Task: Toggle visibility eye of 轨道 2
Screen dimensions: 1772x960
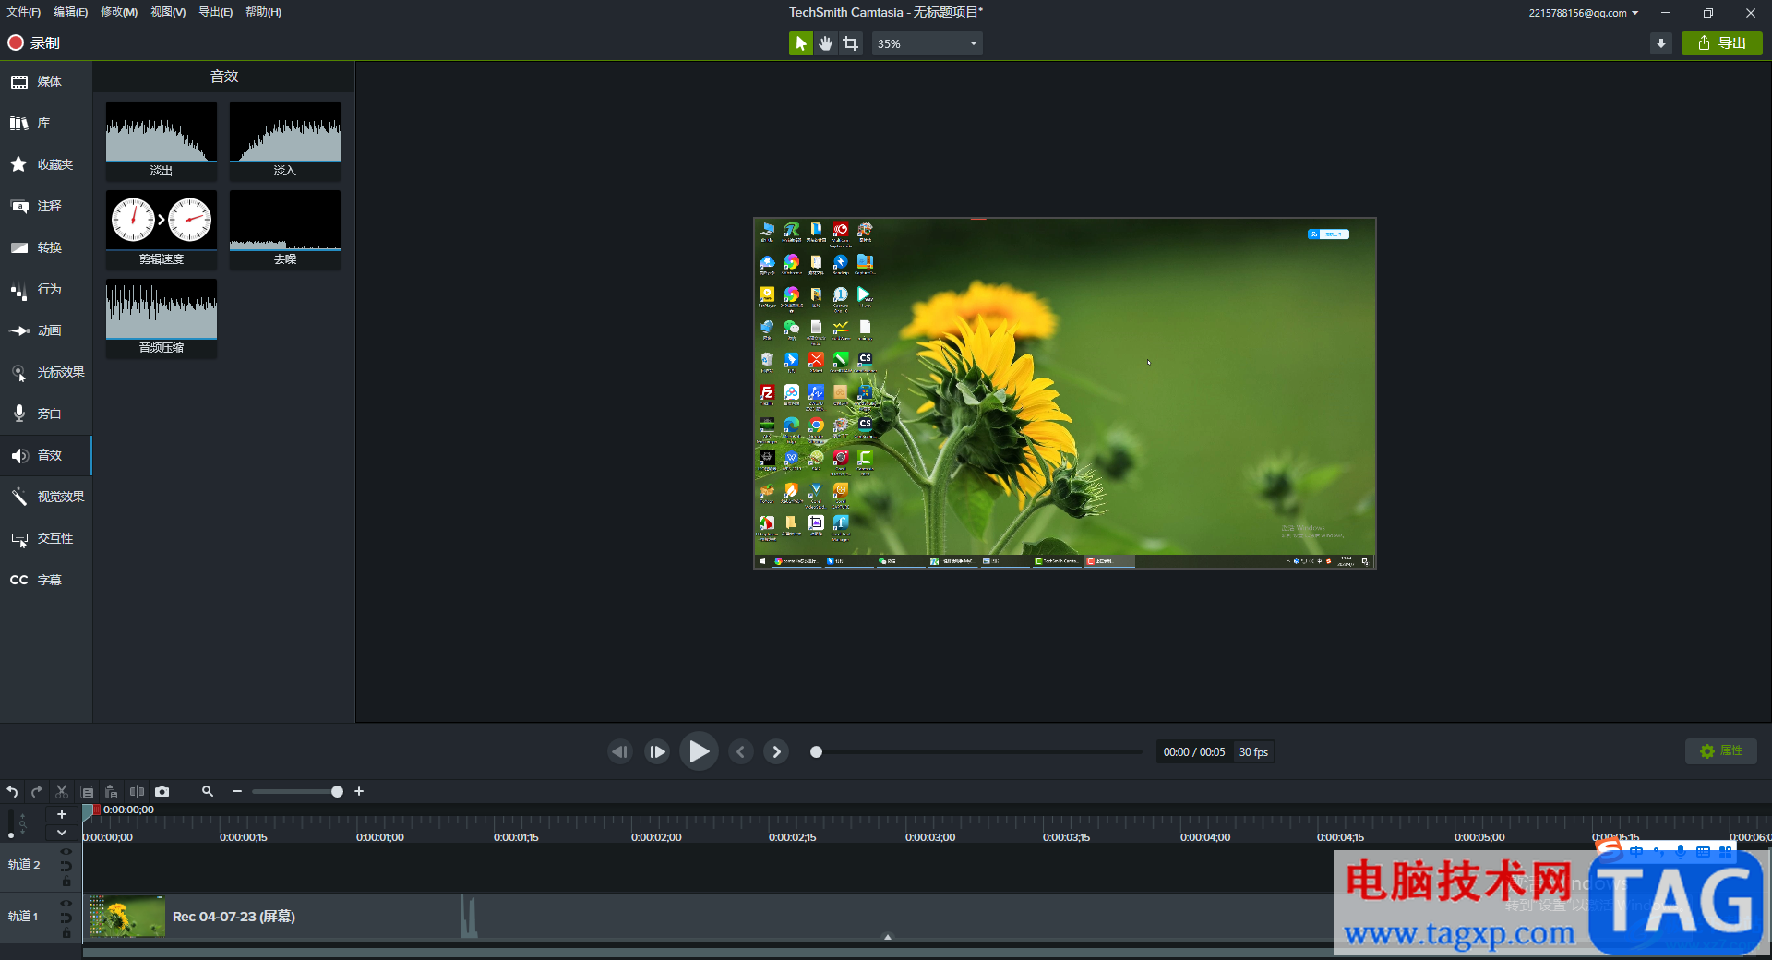Action: click(66, 852)
